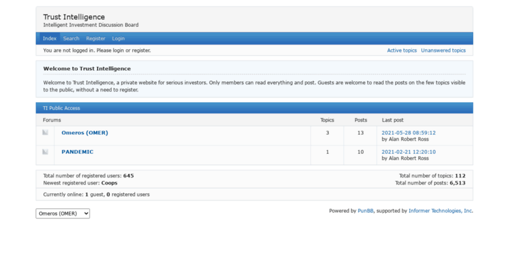Click the Welcome to Trust Intelligence heading
This screenshot has height=277, width=509.
[87, 69]
